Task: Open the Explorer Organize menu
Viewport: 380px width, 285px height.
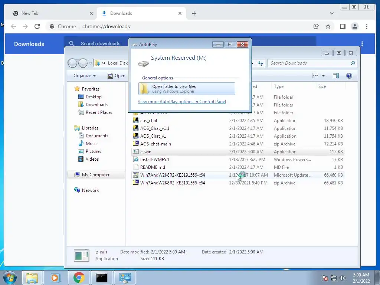Action: [x=84, y=76]
